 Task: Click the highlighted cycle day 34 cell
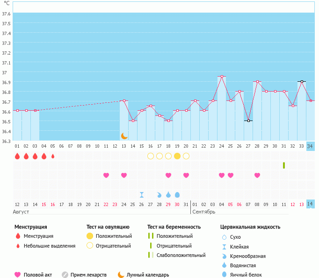[x=310, y=146]
